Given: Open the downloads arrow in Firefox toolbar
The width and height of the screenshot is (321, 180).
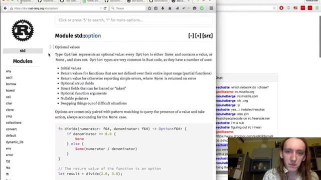Looking at the screenshot, I should [163, 8].
